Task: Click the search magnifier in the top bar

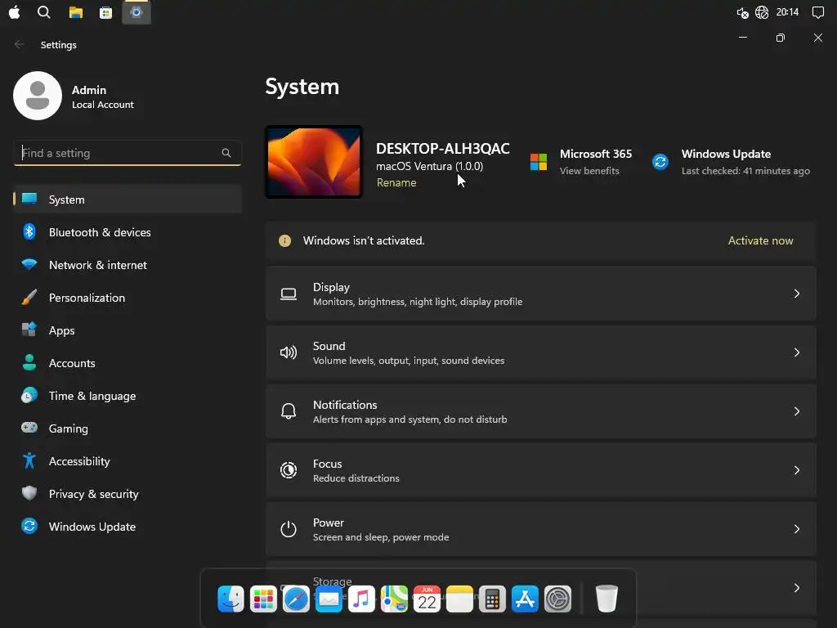Action: coord(44,11)
